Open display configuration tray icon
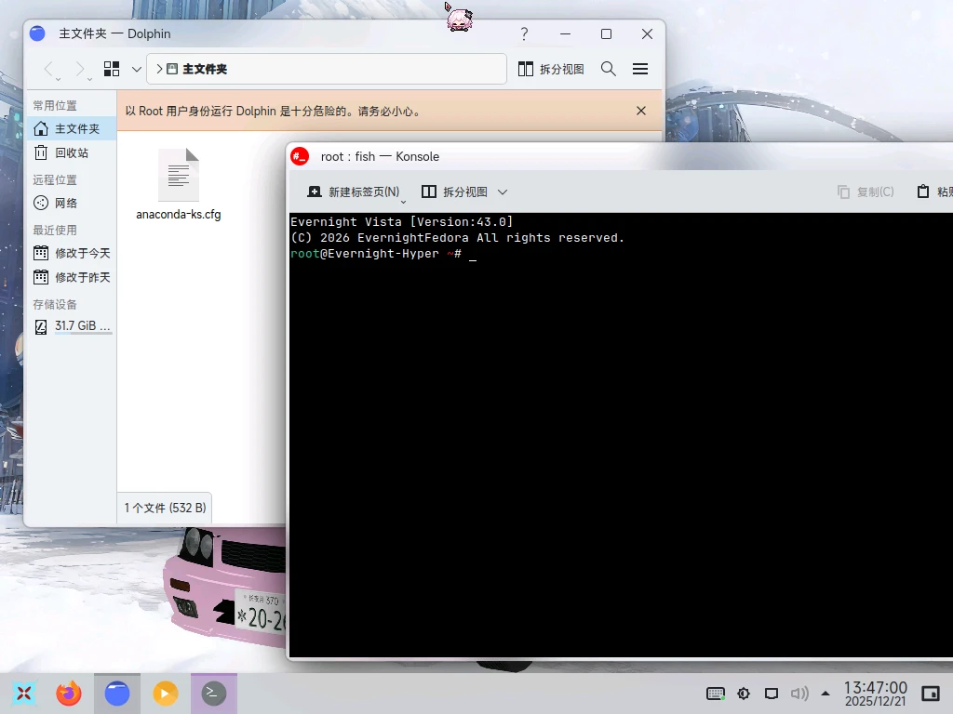 [772, 694]
